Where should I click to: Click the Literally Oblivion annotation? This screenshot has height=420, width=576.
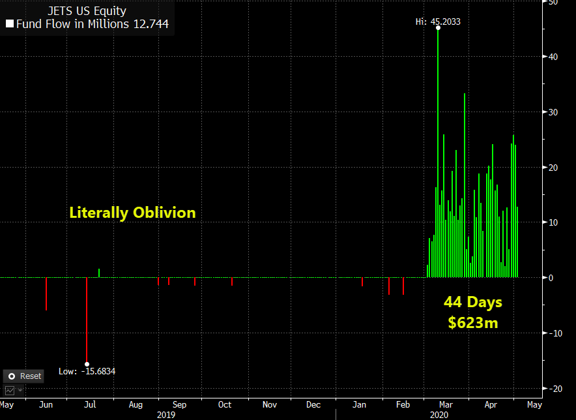click(x=132, y=213)
